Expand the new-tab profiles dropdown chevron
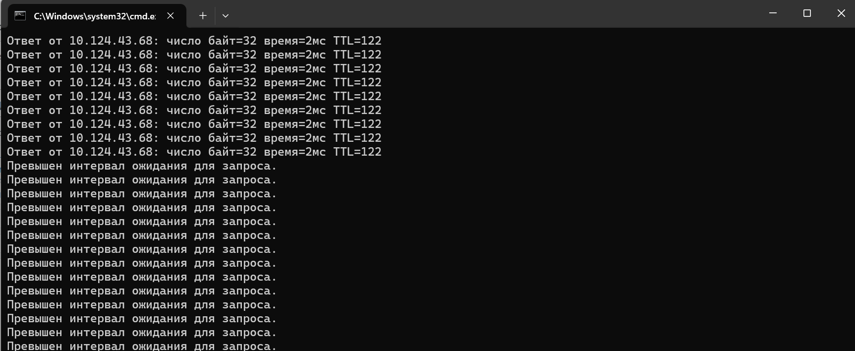This screenshot has width=855, height=351. pyautogui.click(x=226, y=16)
